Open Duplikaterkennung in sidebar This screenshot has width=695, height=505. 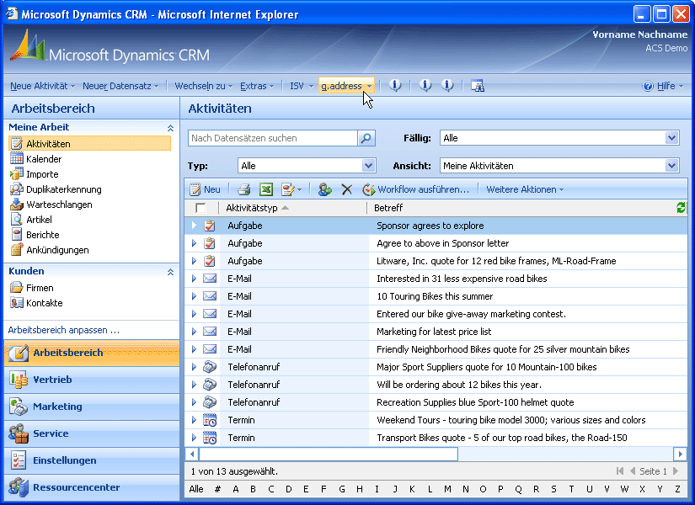click(64, 189)
